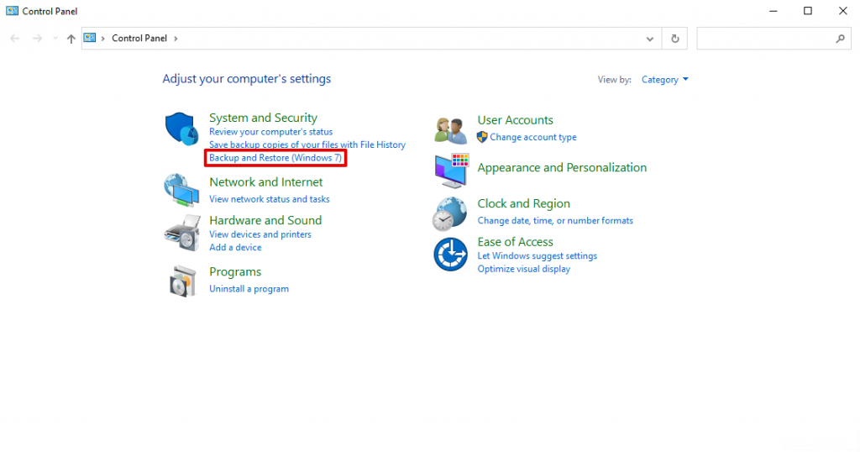Click View network status and tasks
Screen dimensions: 860x452
coord(270,200)
